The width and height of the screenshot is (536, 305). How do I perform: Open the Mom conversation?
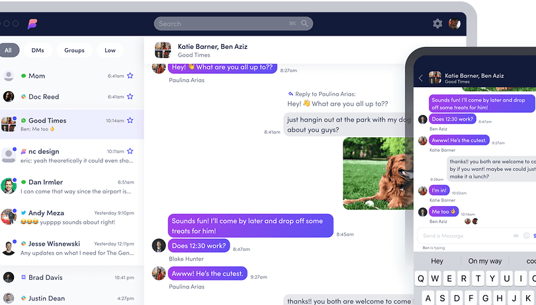[x=71, y=76]
